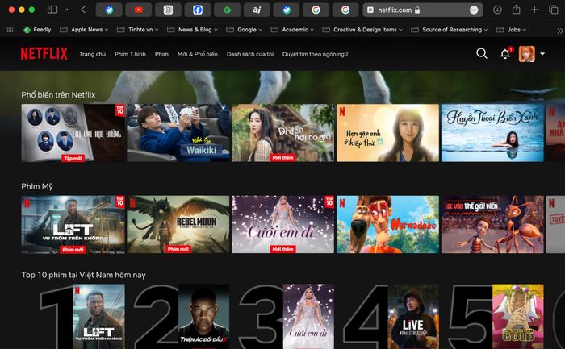The height and width of the screenshot is (349, 565).
Task: Open 'Lạc vào thế giới kiến' thumbnail
Action: pyautogui.click(x=492, y=225)
